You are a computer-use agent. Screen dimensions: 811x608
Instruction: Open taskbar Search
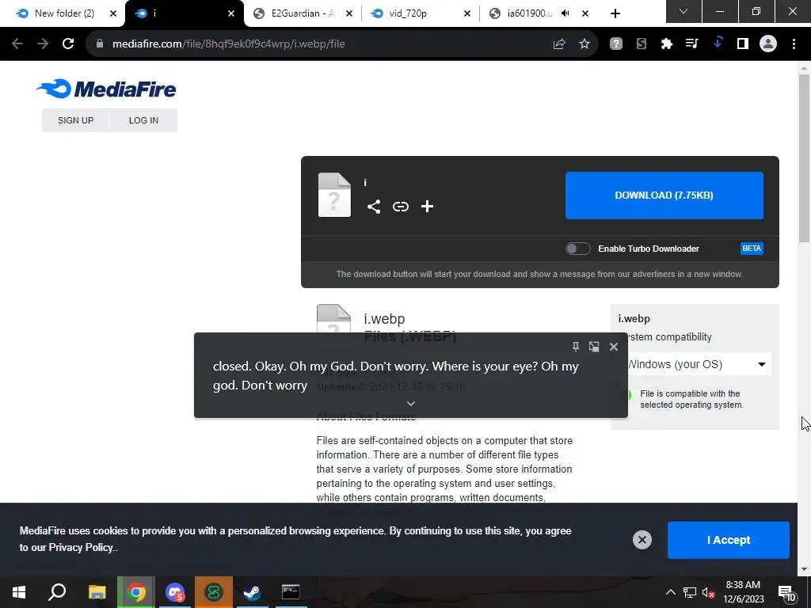pos(57,592)
